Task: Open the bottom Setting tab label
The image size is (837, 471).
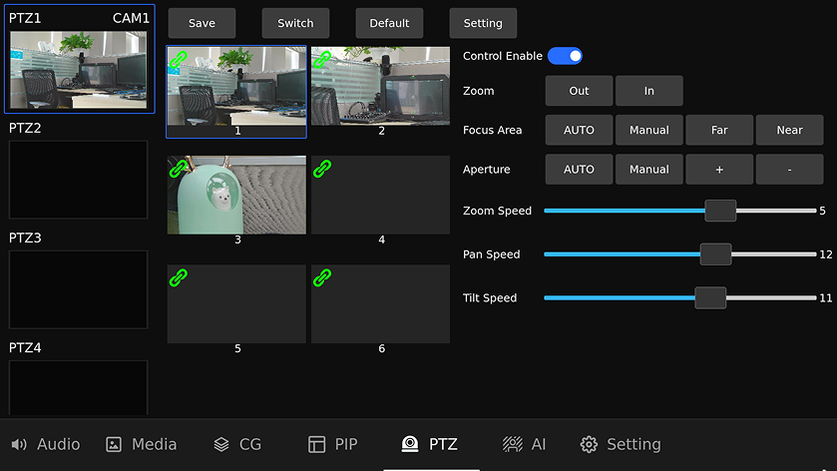Action: (x=633, y=444)
